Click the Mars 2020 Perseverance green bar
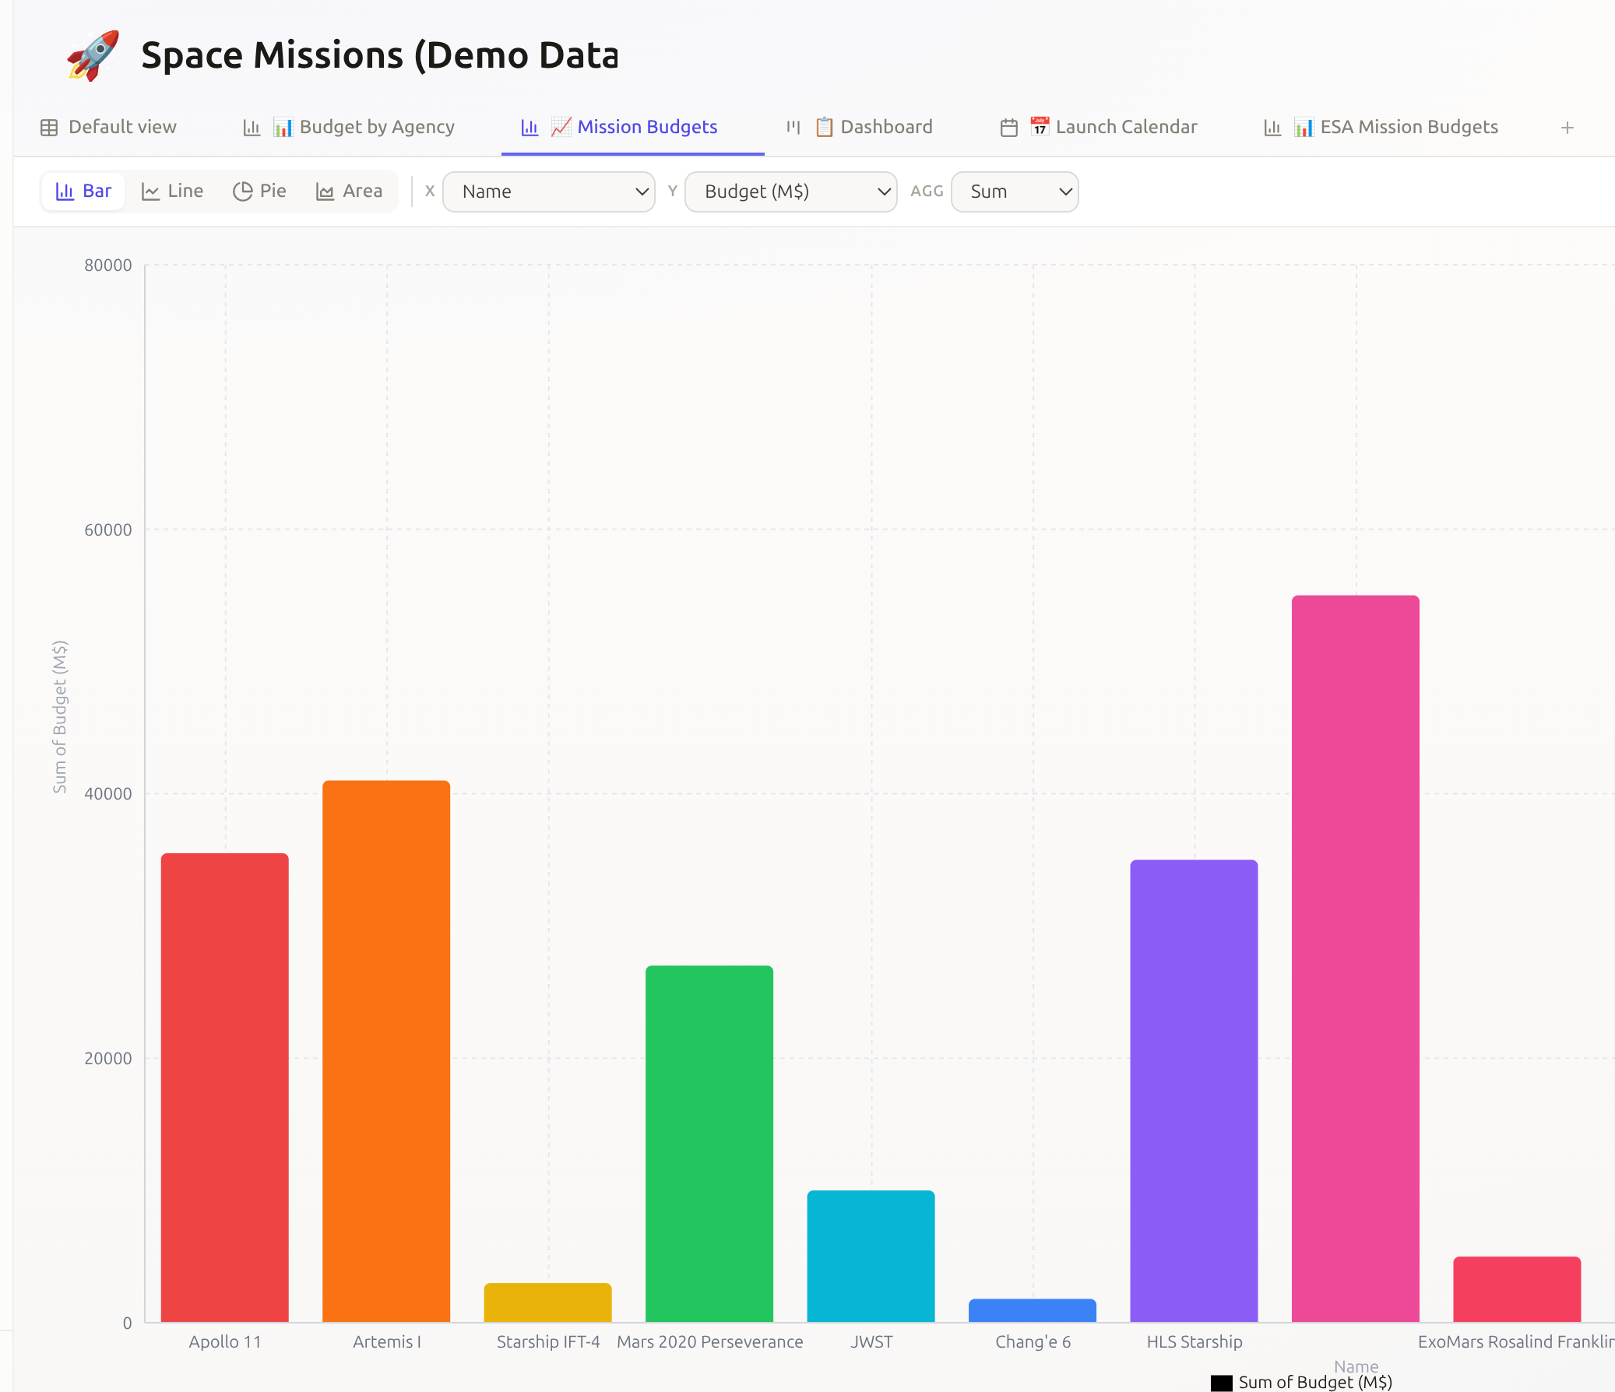The width and height of the screenshot is (1615, 1392). [x=709, y=1144]
